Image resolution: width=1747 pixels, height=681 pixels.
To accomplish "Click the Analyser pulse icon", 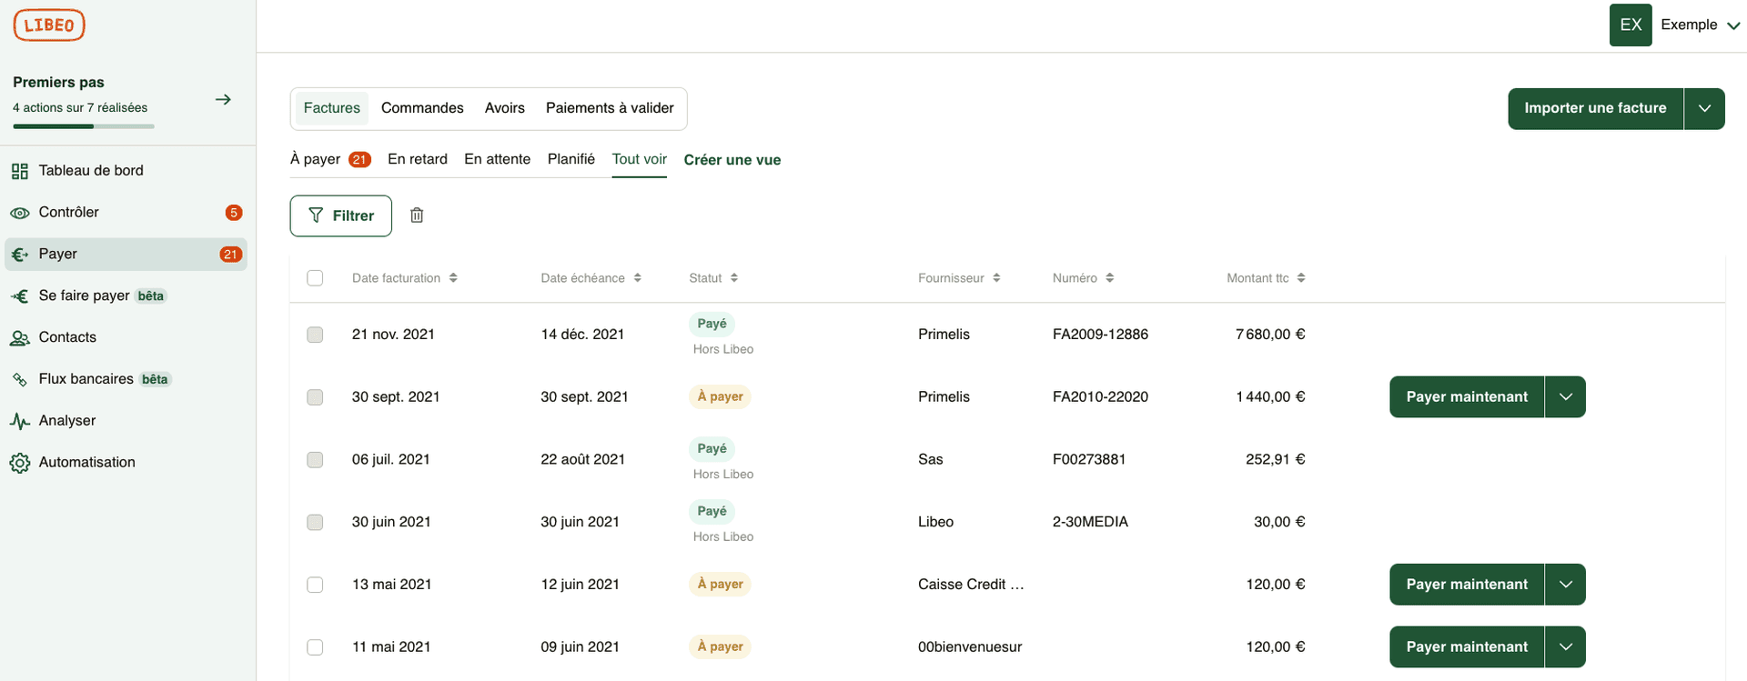I will point(19,421).
